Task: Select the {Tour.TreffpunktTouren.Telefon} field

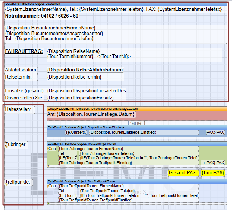Action: click(x=139, y=191)
